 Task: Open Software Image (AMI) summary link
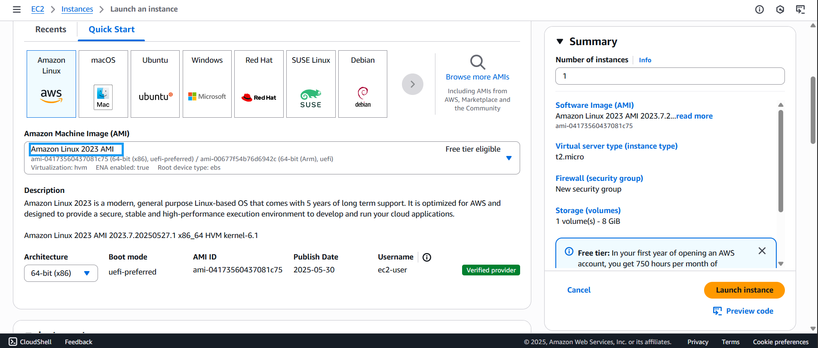594,105
